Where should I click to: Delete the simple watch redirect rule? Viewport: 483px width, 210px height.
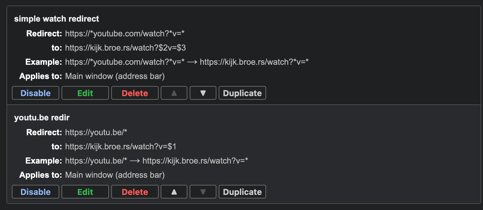(135, 93)
